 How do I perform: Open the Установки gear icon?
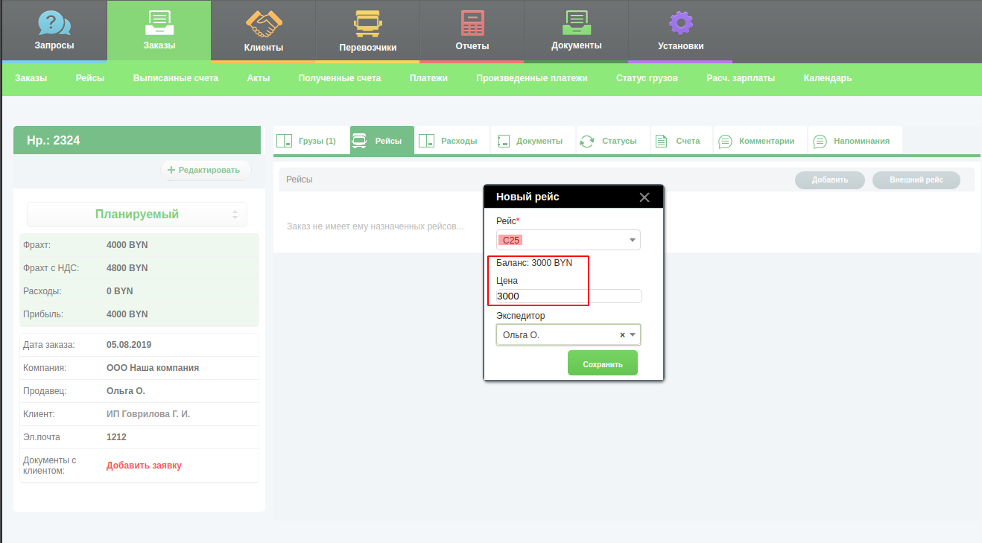pyautogui.click(x=680, y=23)
